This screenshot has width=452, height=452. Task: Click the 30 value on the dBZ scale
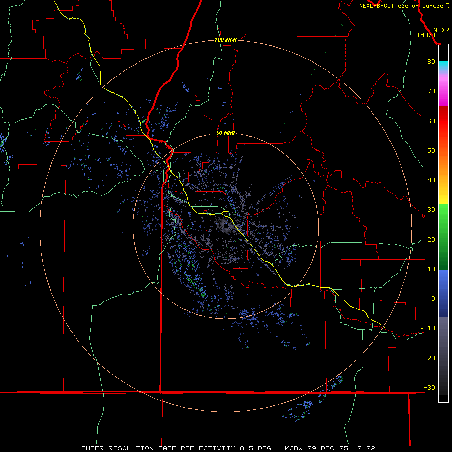click(x=431, y=209)
